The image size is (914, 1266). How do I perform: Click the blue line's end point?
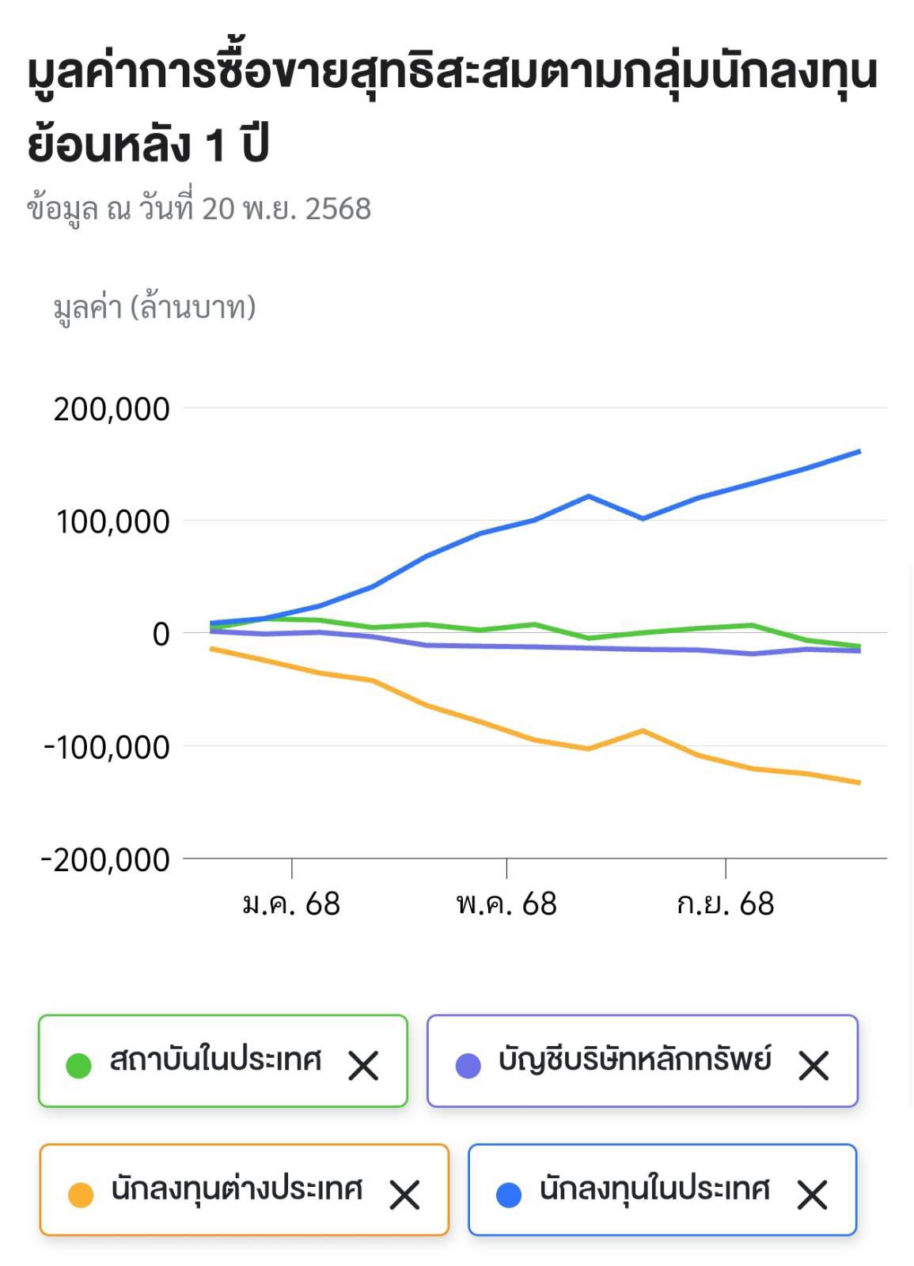859,452
